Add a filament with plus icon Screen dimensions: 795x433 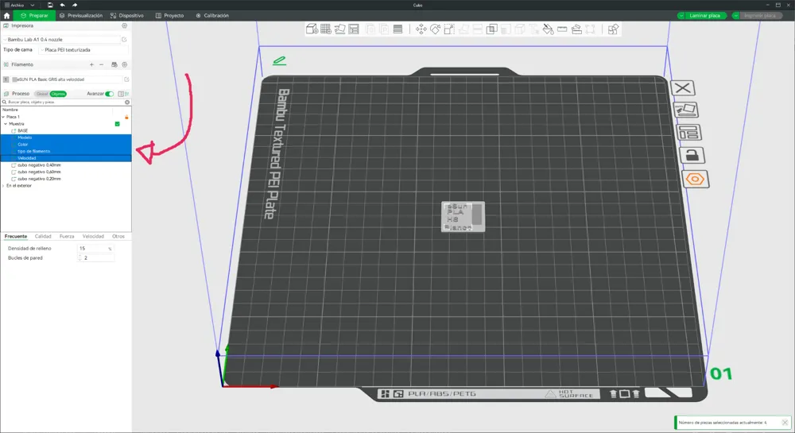click(91, 64)
